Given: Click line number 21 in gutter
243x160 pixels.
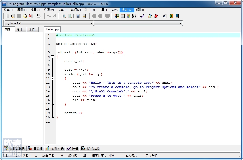Looking at the screenshot, I should coord(48,122).
